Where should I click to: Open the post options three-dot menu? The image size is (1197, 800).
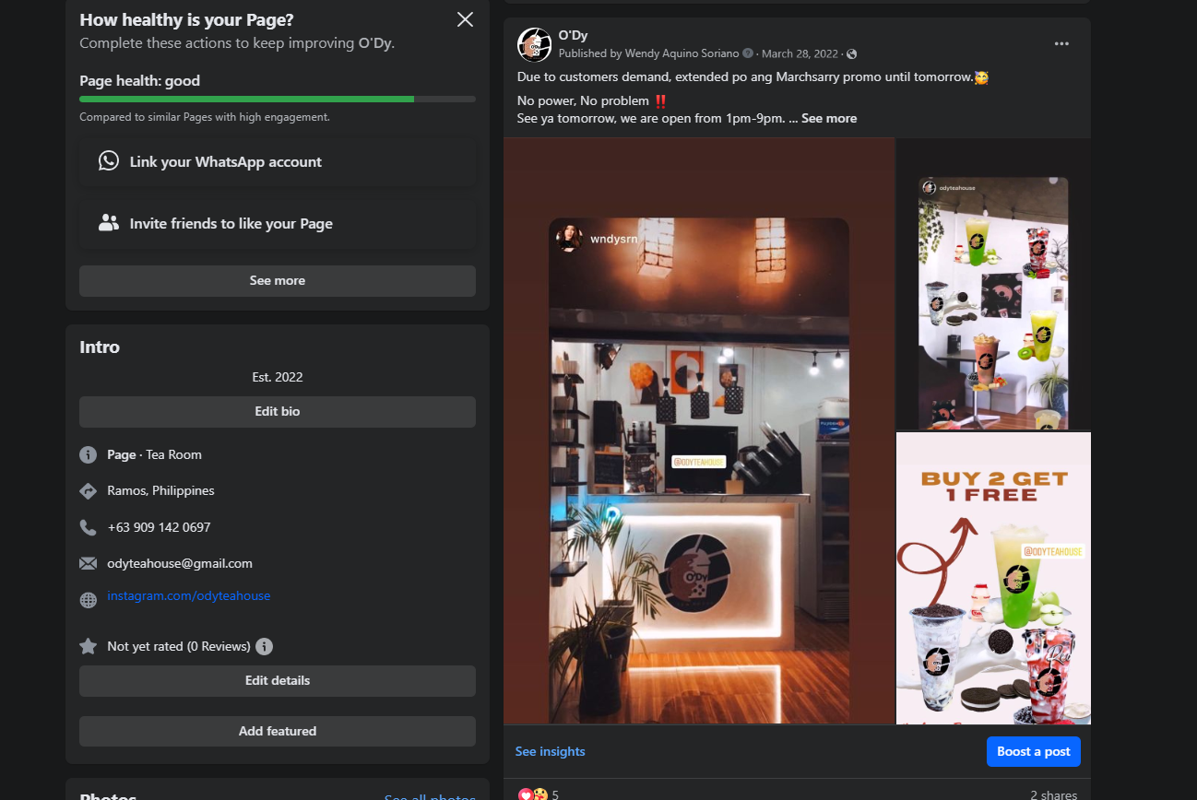point(1061,43)
